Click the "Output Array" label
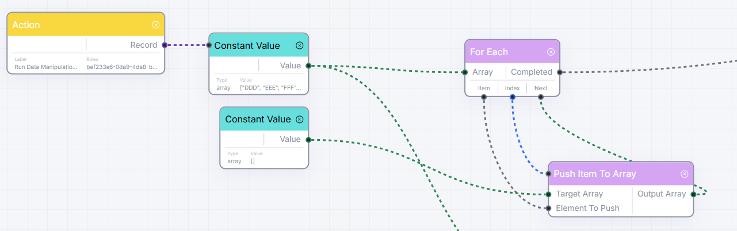 click(x=662, y=194)
